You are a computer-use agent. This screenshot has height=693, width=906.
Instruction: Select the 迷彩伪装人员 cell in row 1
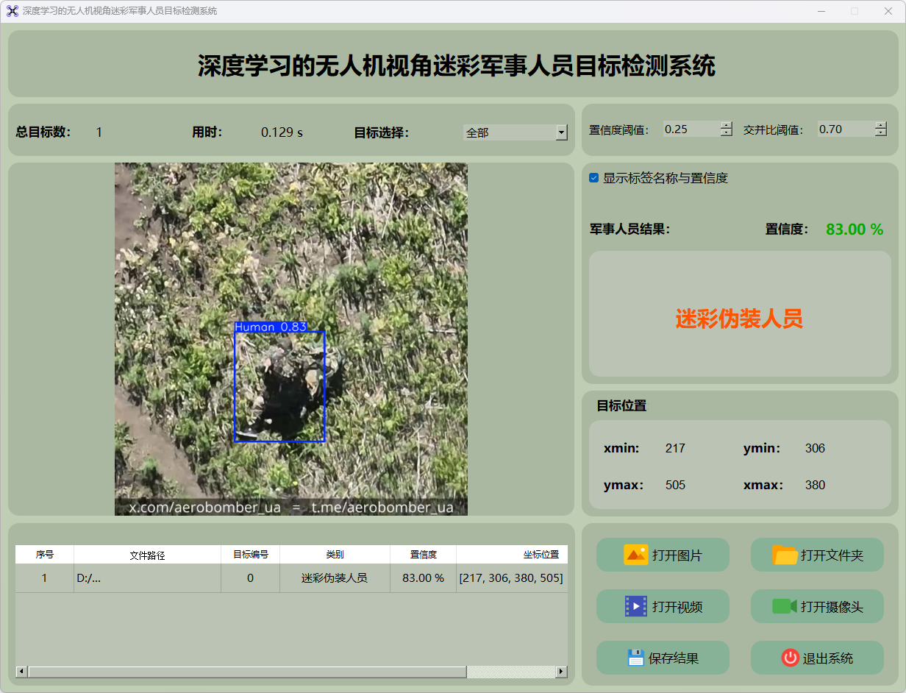click(335, 578)
